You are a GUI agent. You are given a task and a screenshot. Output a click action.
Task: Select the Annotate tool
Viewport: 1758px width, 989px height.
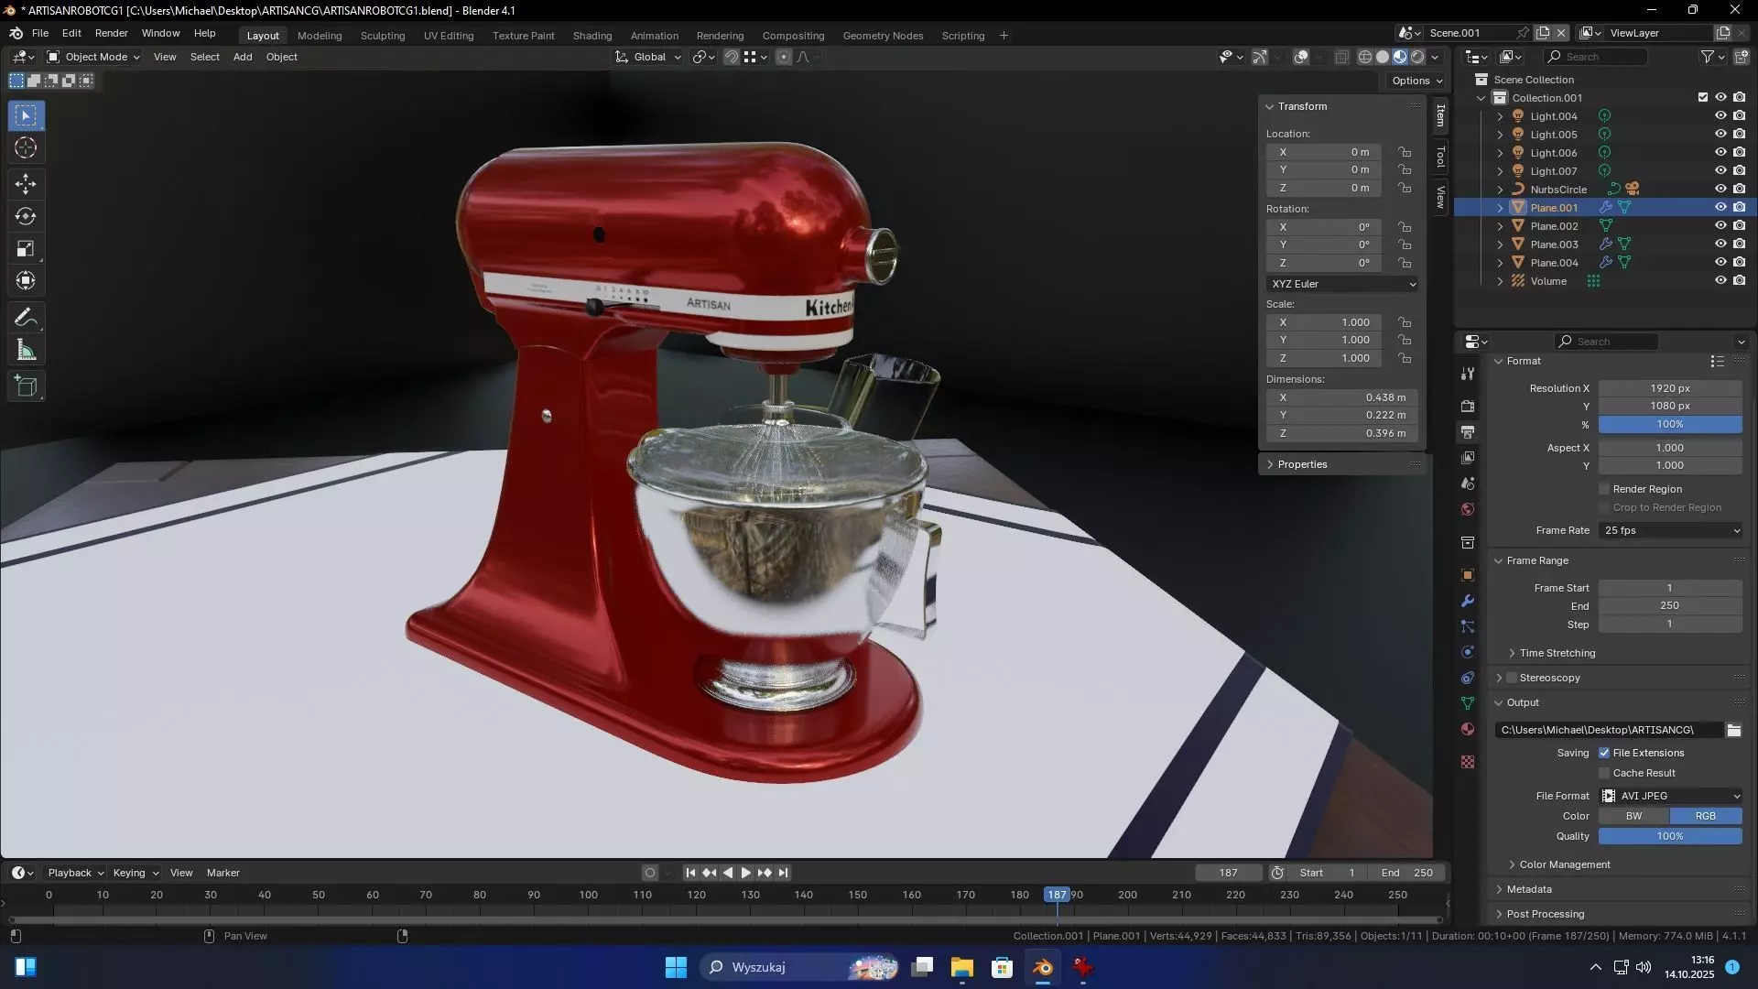(x=26, y=318)
